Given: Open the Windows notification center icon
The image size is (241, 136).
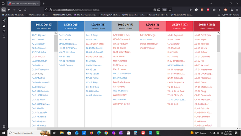Looking at the screenshot, I should (x=236, y=133).
